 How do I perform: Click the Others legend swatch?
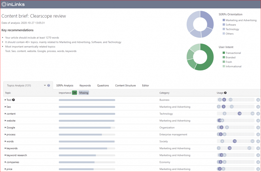tap(224, 33)
